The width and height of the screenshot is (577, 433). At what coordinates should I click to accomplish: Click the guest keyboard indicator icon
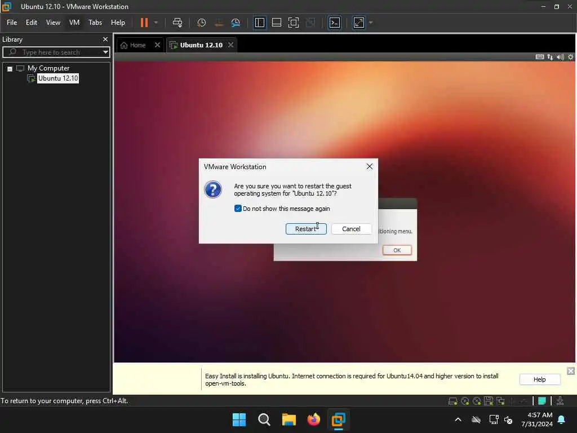[x=539, y=57]
